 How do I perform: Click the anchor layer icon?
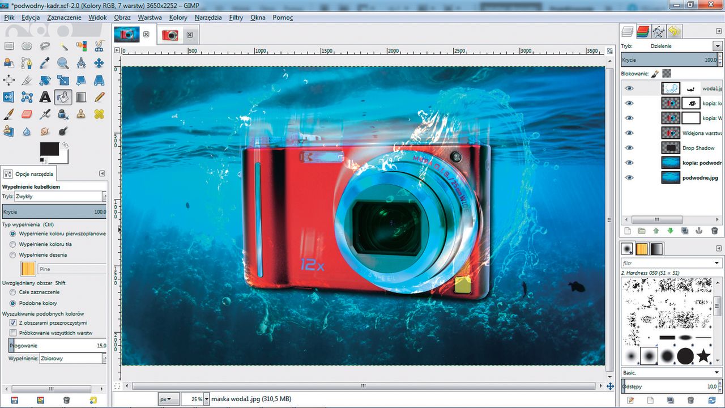pos(700,231)
